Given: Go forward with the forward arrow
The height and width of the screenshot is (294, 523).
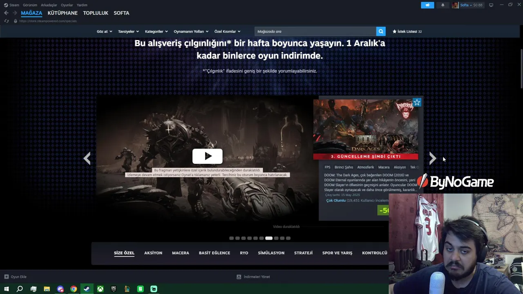Looking at the screenshot, I should pos(15,13).
